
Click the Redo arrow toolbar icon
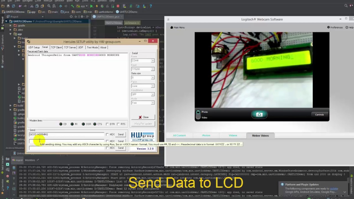25,6
